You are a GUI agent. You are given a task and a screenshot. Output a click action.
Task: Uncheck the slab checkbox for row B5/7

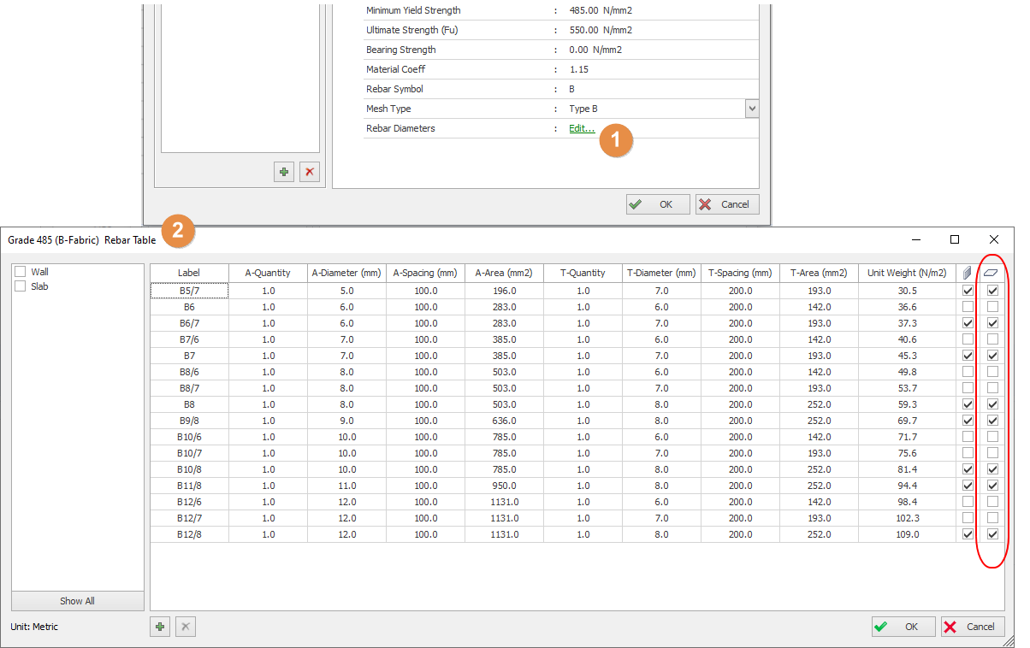(993, 291)
